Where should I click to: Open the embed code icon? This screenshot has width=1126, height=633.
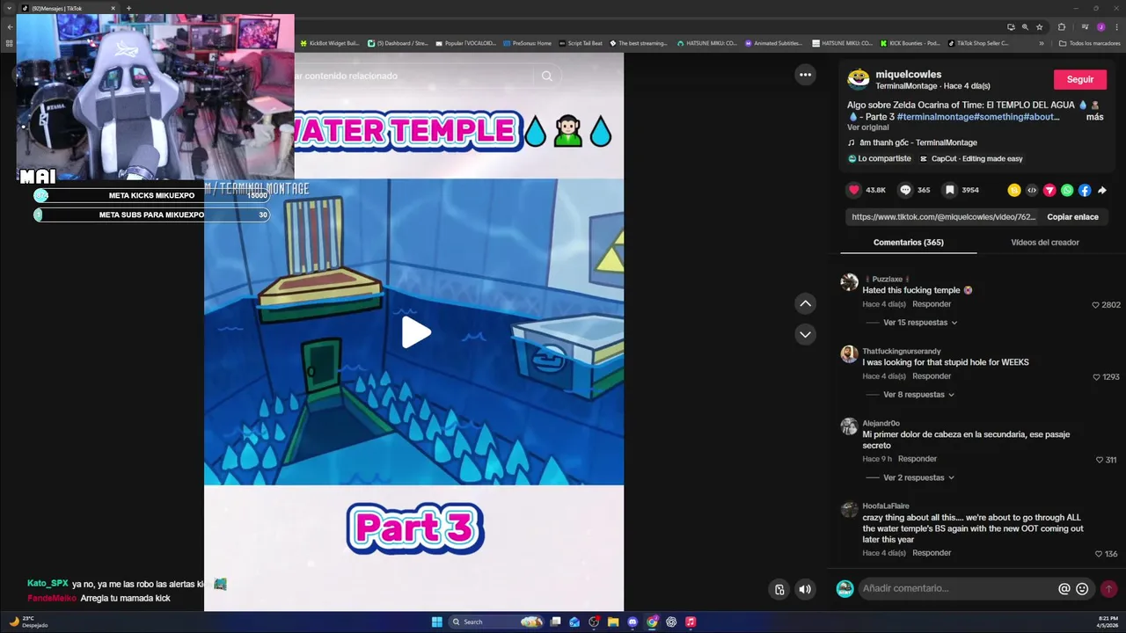[1032, 190]
